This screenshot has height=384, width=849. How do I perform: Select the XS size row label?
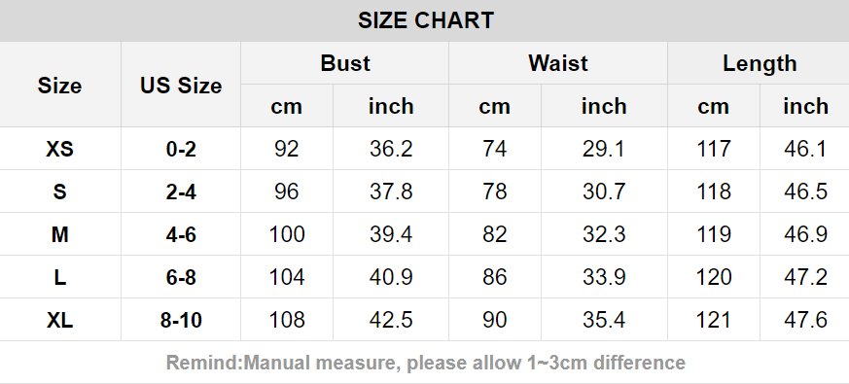[x=59, y=149]
